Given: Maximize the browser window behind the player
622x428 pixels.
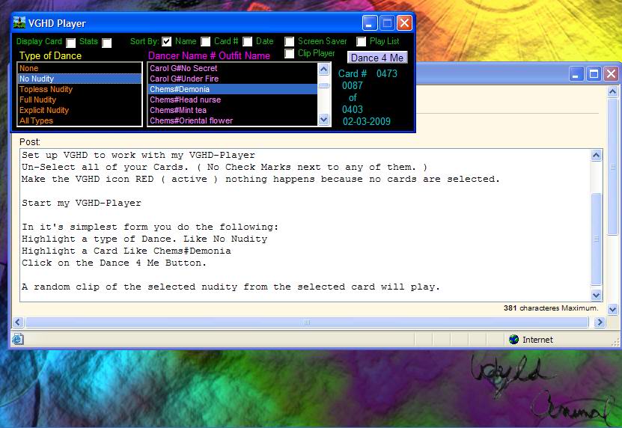Looking at the screenshot, I should [594, 73].
